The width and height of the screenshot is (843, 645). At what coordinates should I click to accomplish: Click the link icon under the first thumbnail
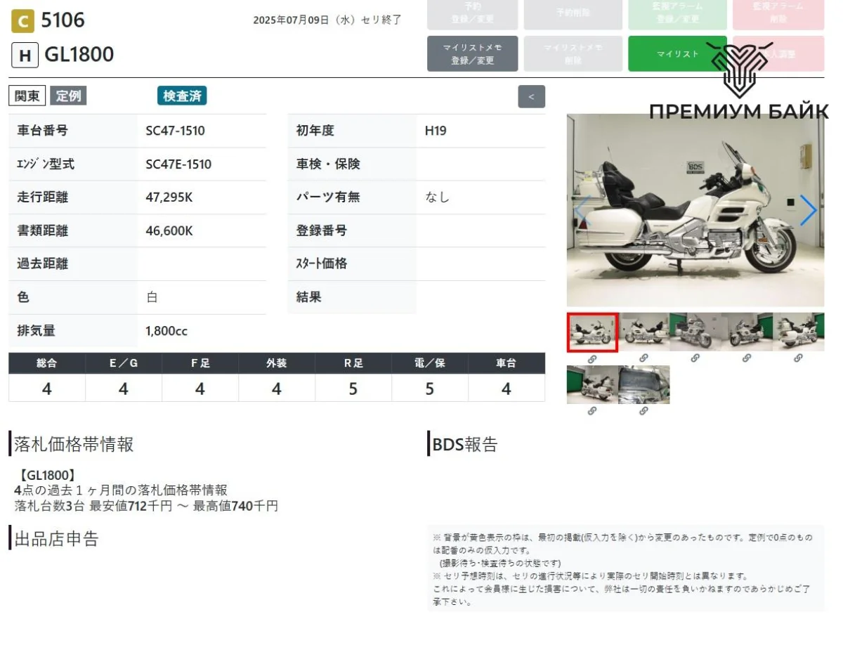pyautogui.click(x=592, y=358)
